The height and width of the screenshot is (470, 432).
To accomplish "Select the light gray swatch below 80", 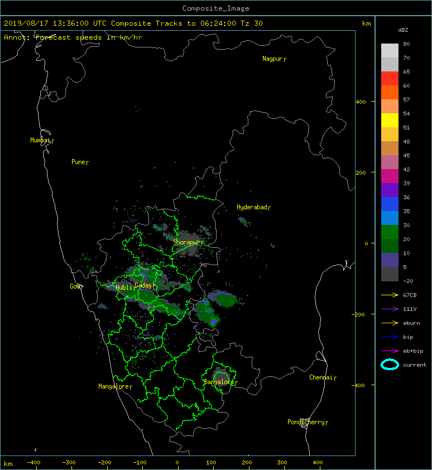I will (390, 50).
